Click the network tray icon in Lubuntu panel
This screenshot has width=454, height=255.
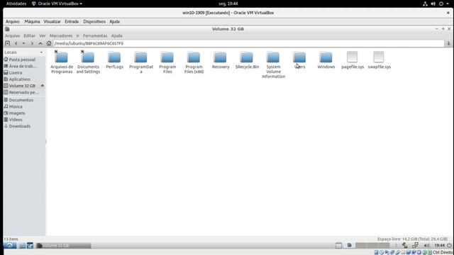[415, 245]
